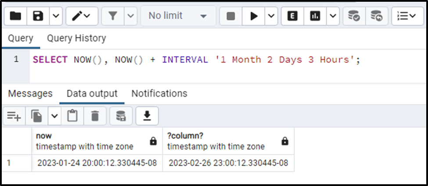Screen dimensions: 428x186
Task: Stop the running query
Action: (230, 16)
